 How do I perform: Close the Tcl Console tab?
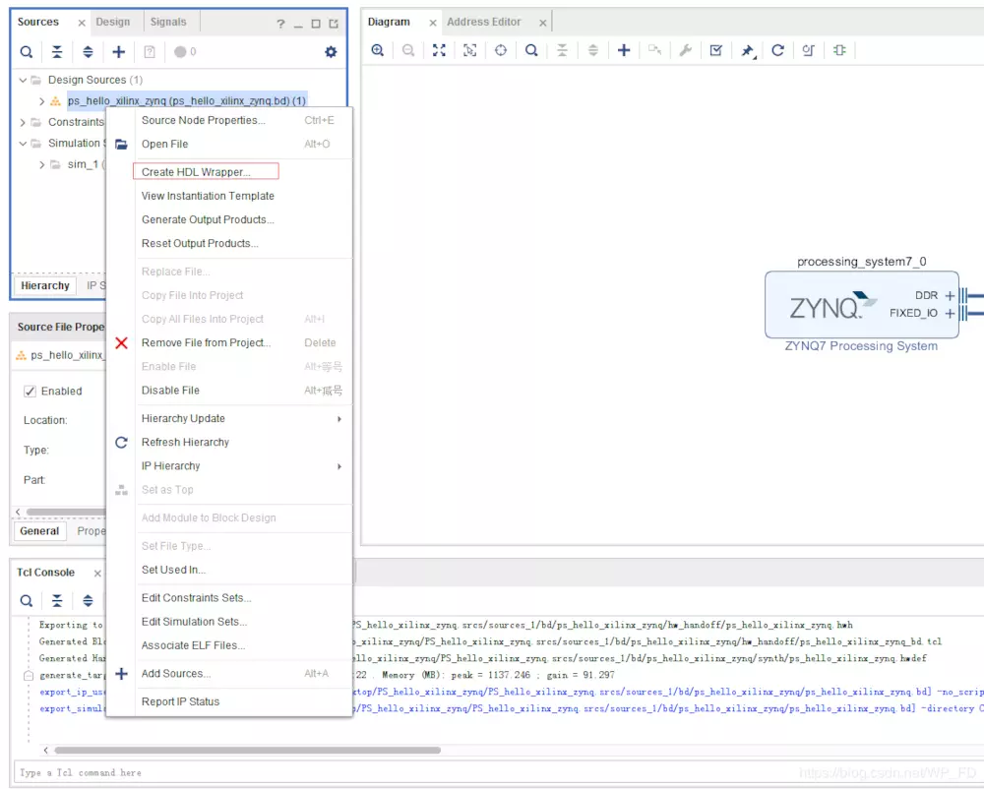tap(97, 574)
